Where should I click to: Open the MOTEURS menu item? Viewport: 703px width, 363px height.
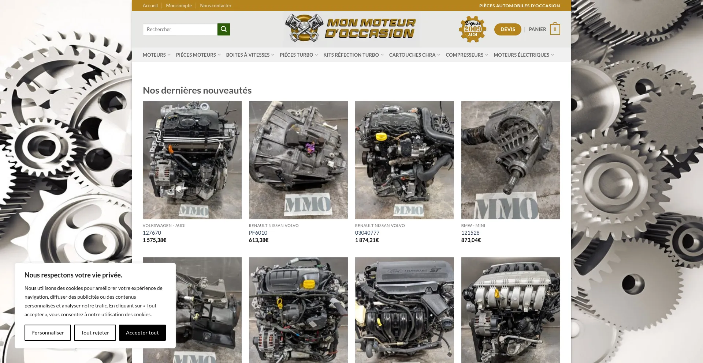click(x=154, y=55)
